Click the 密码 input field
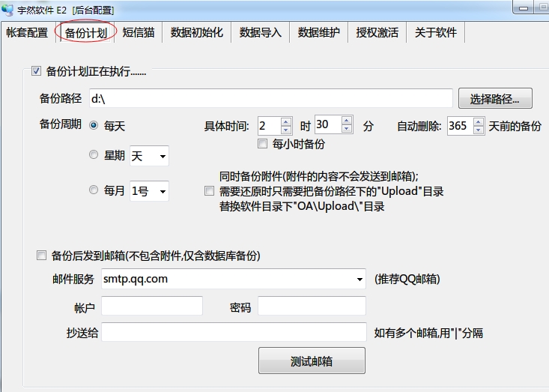The height and width of the screenshot is (392, 549). tap(312, 306)
